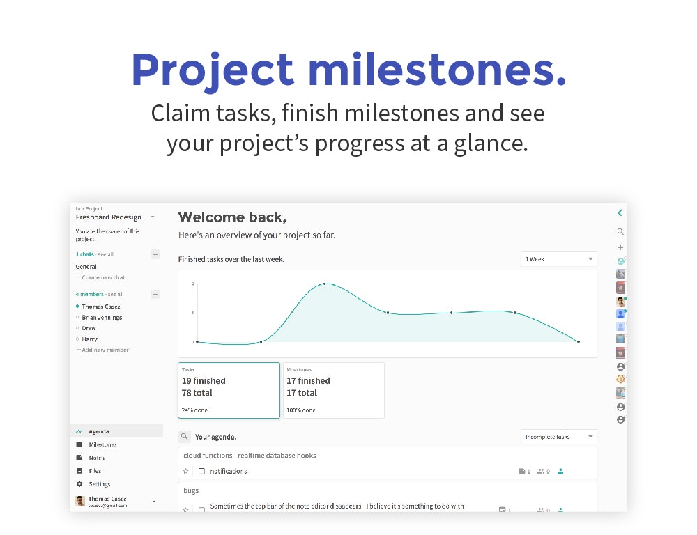
Task: Select the light blue person avatar
Action: (x=620, y=327)
